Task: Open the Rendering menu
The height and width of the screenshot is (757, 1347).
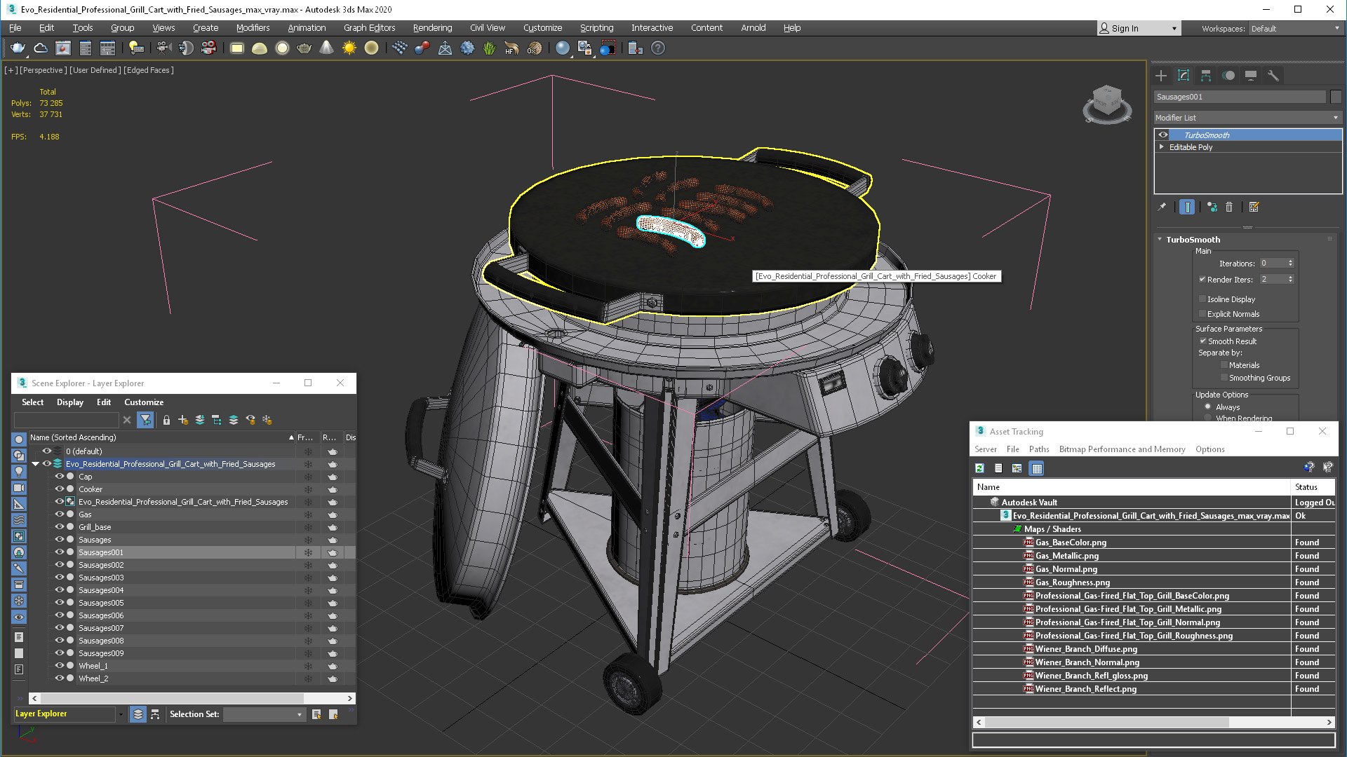Action: (431, 28)
